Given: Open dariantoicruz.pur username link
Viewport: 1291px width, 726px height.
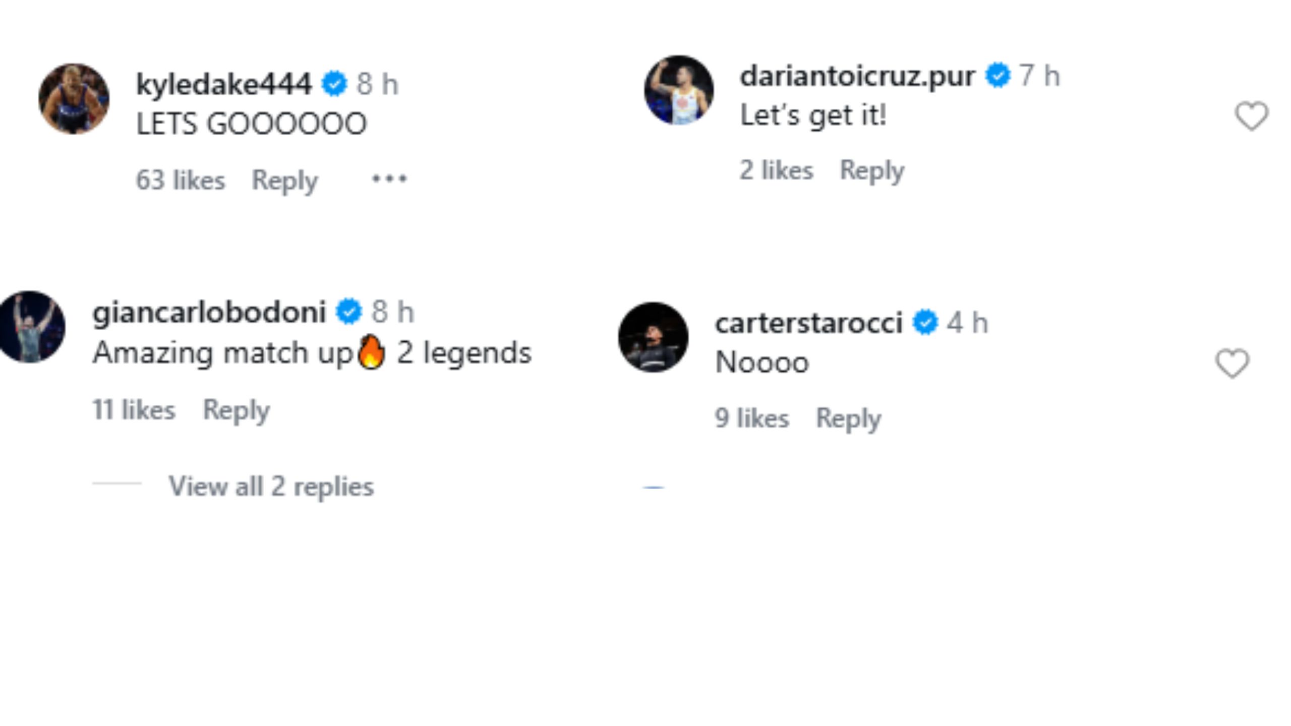Looking at the screenshot, I should pyautogui.click(x=857, y=76).
